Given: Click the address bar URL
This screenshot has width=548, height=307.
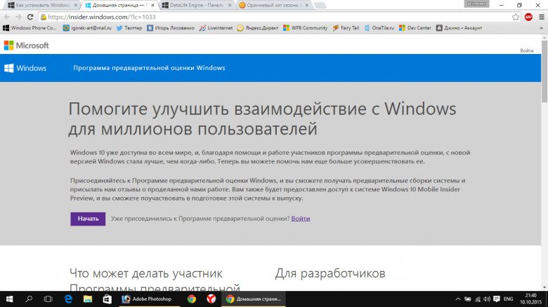Looking at the screenshot, I should tap(101, 17).
